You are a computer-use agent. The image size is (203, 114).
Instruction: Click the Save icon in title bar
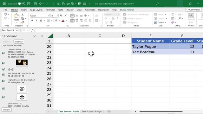pyautogui.click(x=29, y=4)
